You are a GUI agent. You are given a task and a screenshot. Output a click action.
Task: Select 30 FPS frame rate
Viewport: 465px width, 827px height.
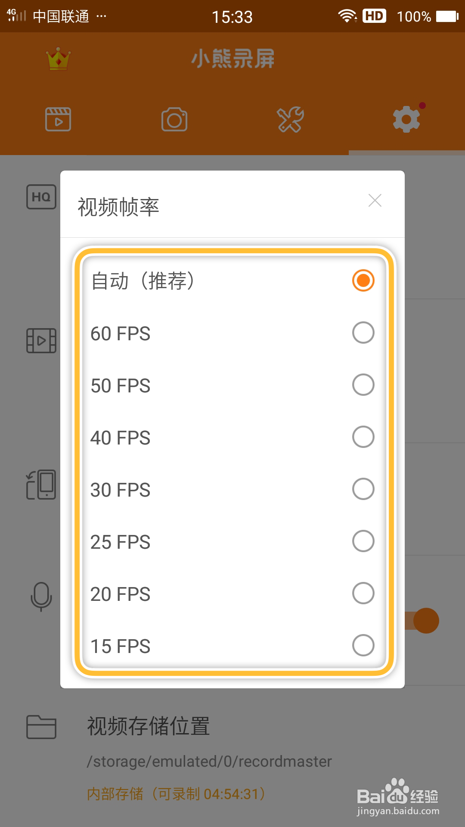tap(363, 489)
